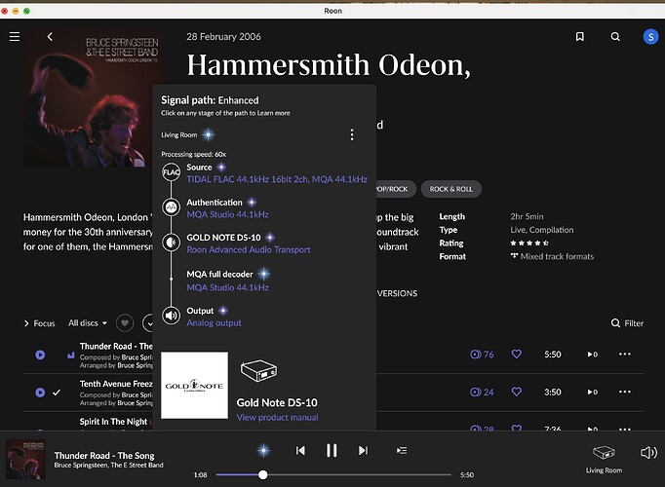
Task: Click the MQA authentication stage icon
Action: coord(171,207)
